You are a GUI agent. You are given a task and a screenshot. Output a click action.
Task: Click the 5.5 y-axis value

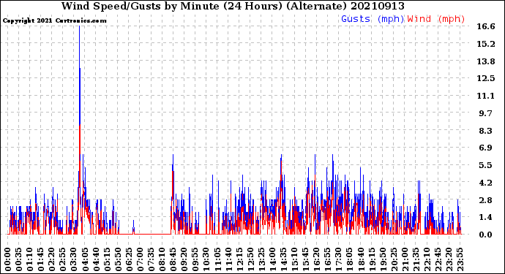[486, 165]
